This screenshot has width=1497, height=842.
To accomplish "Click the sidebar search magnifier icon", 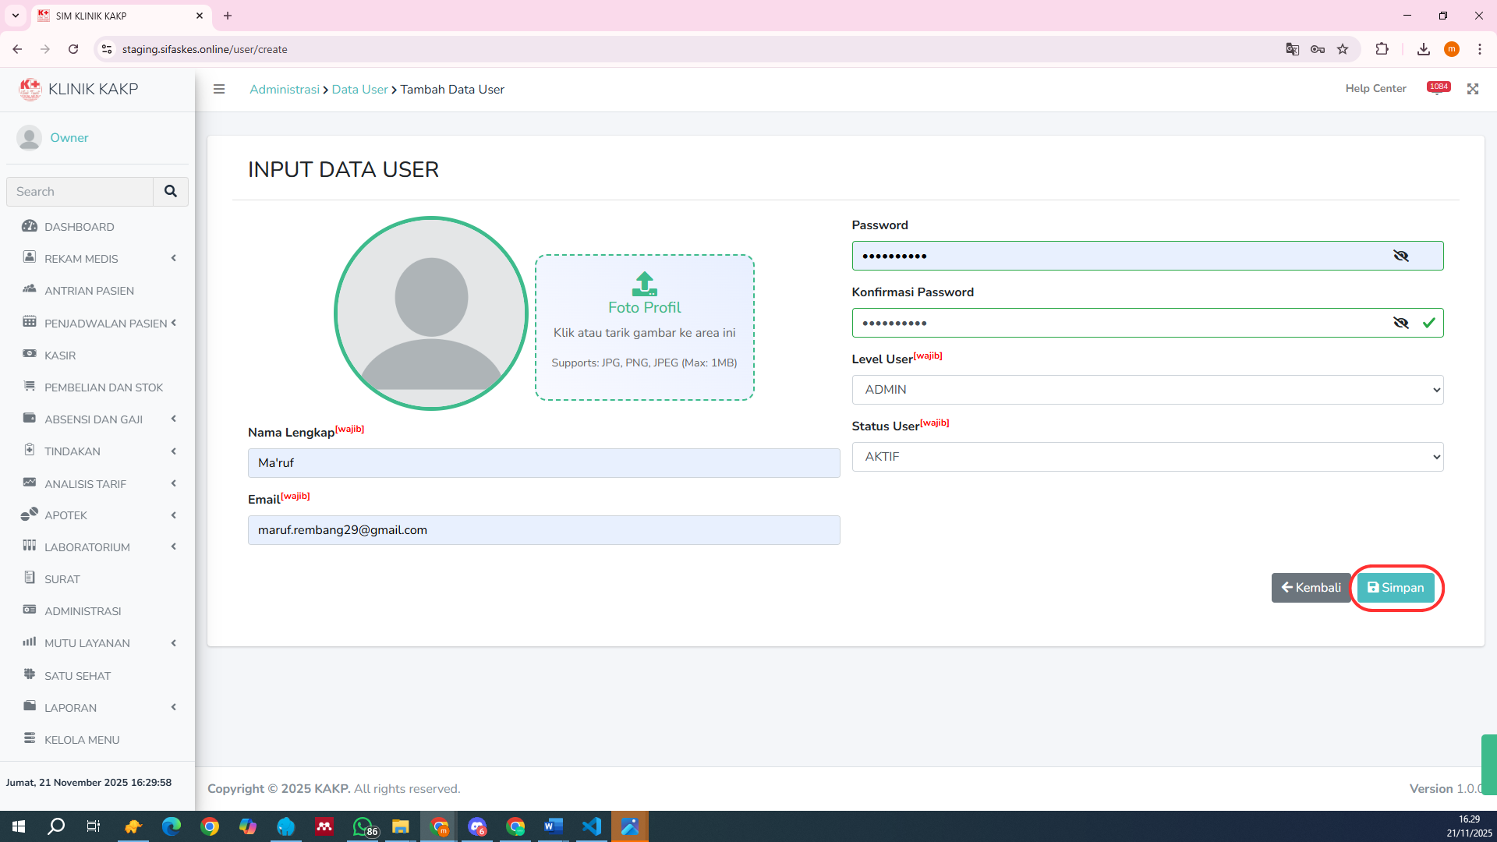I will click(x=171, y=191).
